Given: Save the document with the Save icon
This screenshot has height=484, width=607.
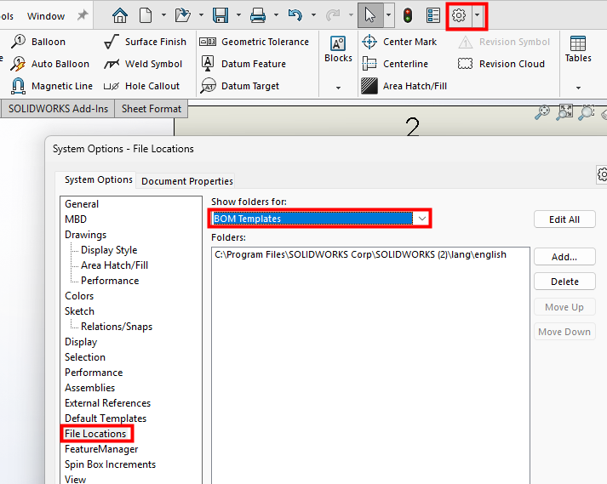Looking at the screenshot, I should pyautogui.click(x=220, y=15).
